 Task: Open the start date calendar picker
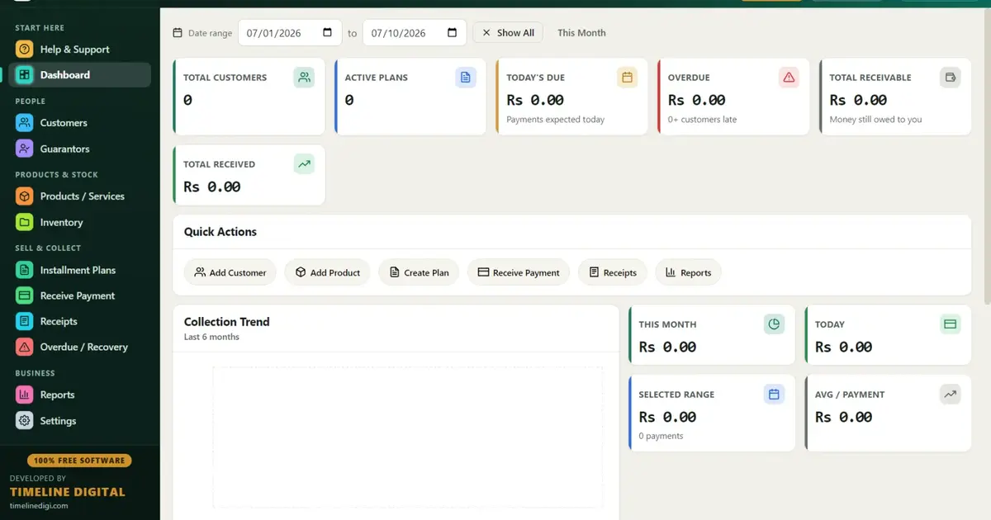[327, 33]
